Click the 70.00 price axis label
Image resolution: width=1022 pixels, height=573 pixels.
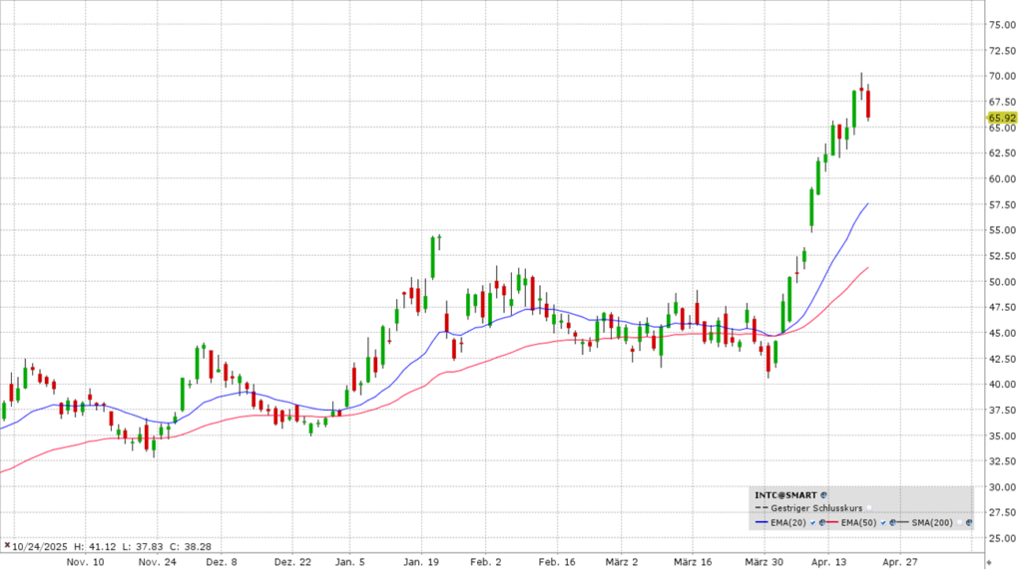[x=1002, y=76]
